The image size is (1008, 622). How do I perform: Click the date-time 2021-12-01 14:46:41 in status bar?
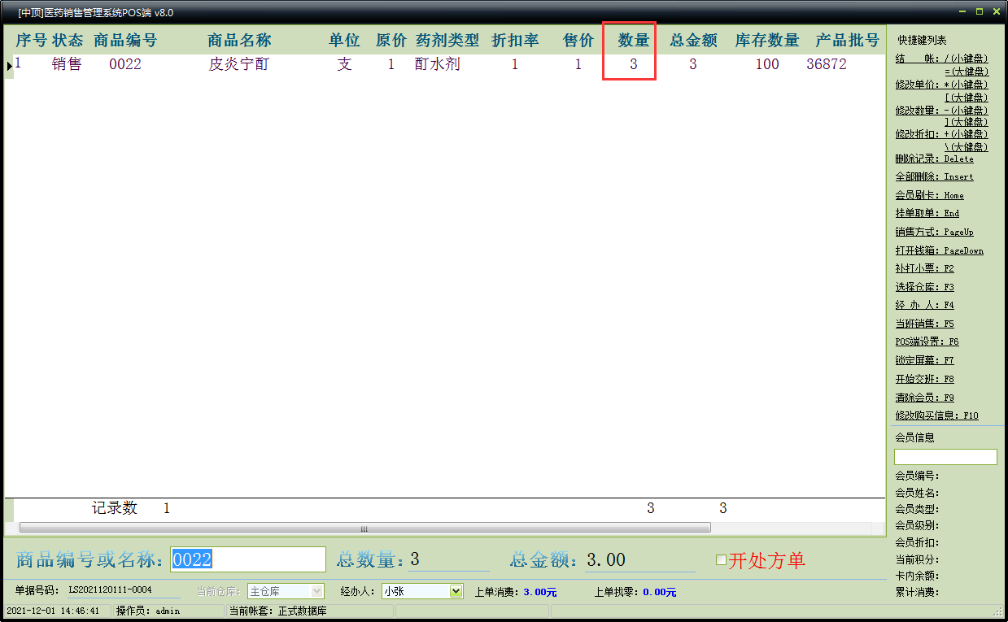[x=53, y=611]
